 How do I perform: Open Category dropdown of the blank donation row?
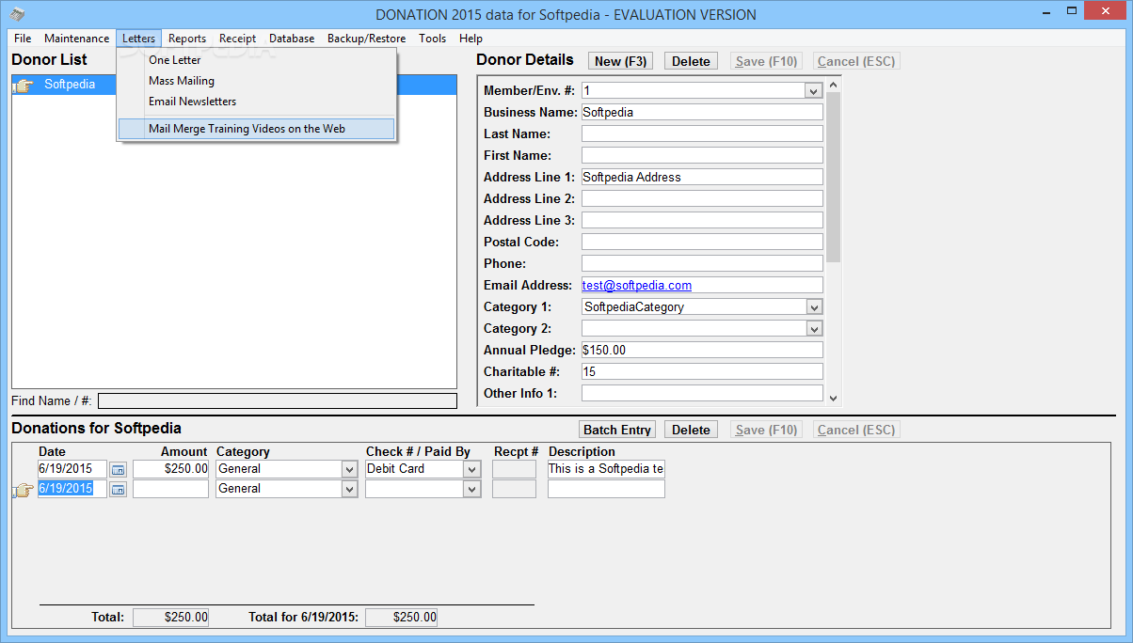(350, 489)
